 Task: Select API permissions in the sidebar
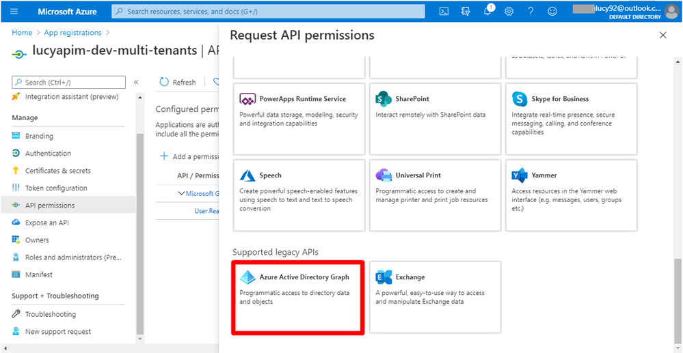point(68,206)
